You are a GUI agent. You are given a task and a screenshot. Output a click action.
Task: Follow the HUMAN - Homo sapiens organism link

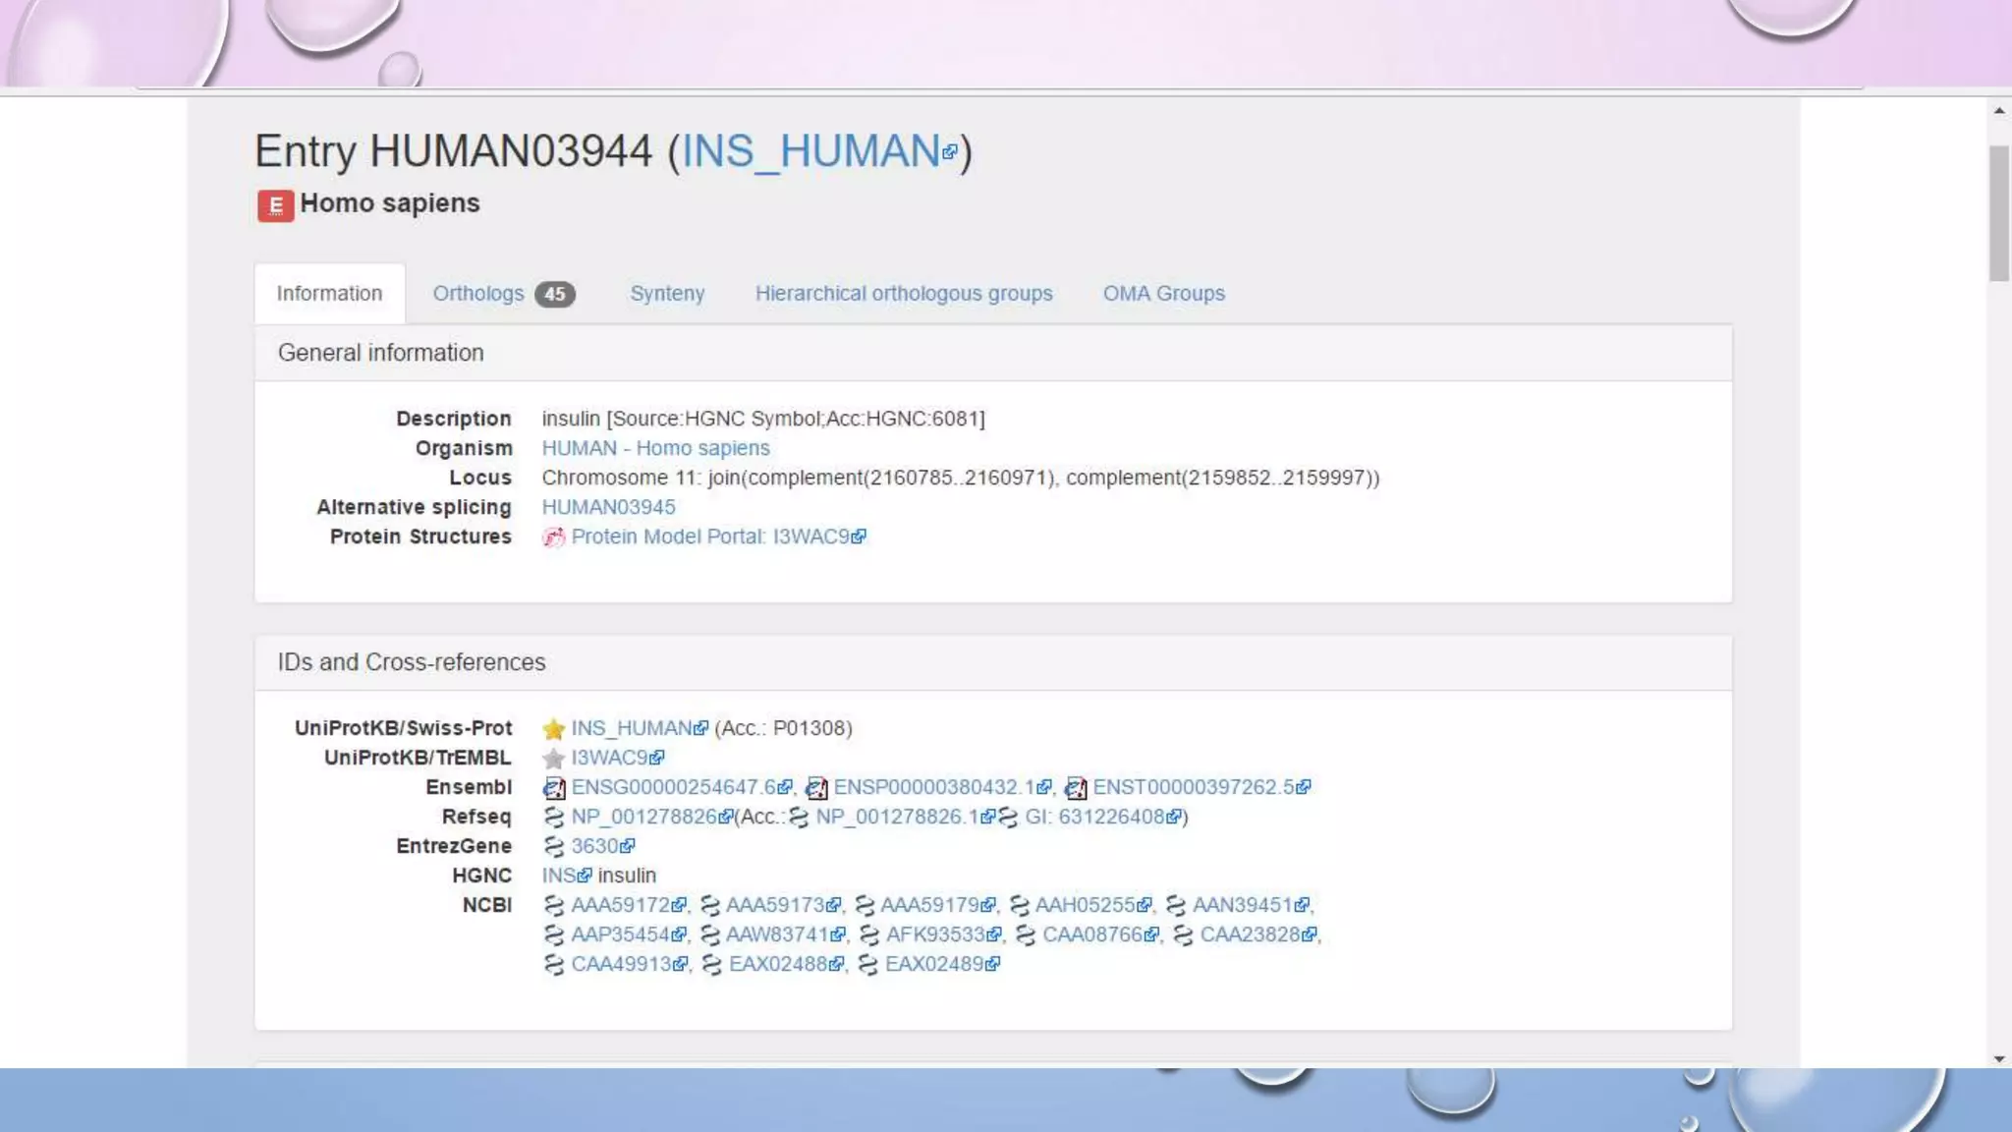tap(655, 448)
